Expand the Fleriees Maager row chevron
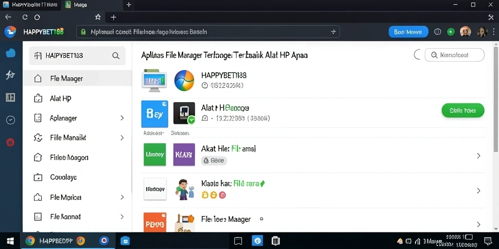This screenshot has width=499, height=249. point(479,224)
